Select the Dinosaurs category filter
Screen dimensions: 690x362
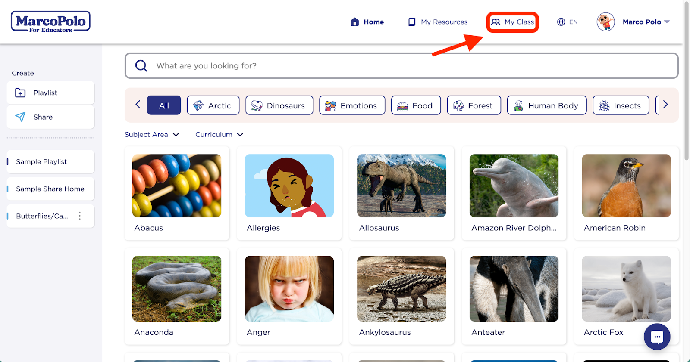(279, 105)
